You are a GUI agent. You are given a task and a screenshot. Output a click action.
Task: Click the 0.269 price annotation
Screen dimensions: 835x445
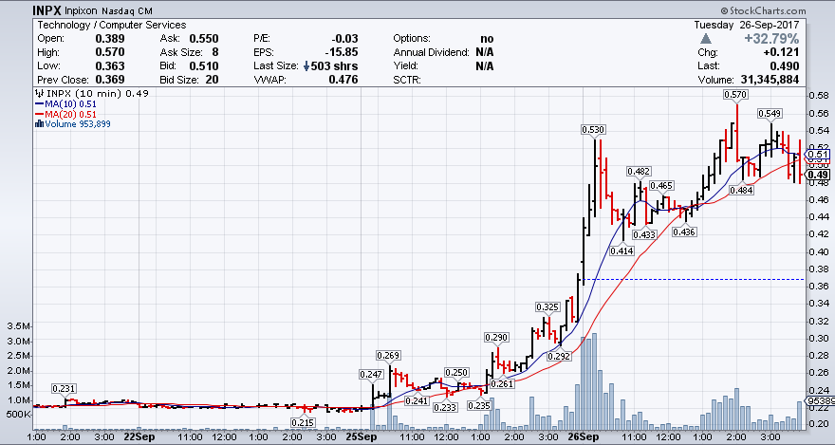click(389, 355)
